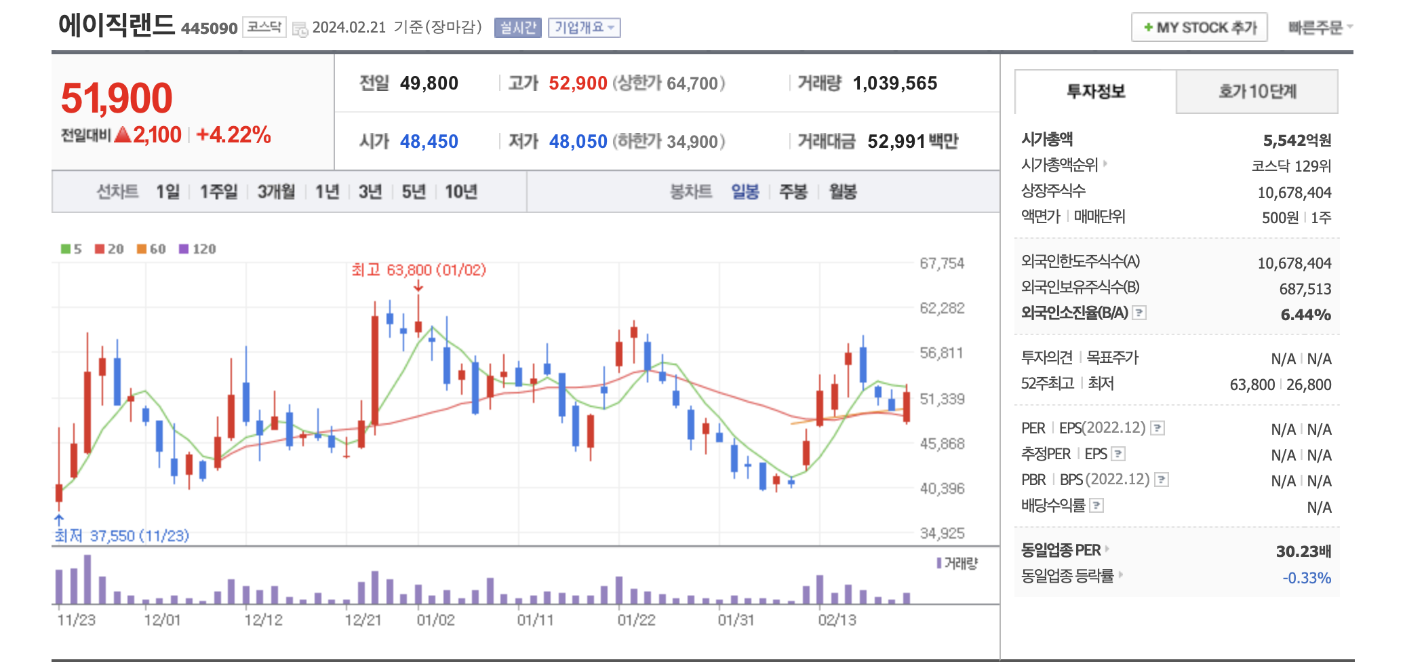Image resolution: width=1405 pixels, height=662 pixels.
Task: Switch to the 호가 10단계 tab
Action: tap(1256, 92)
